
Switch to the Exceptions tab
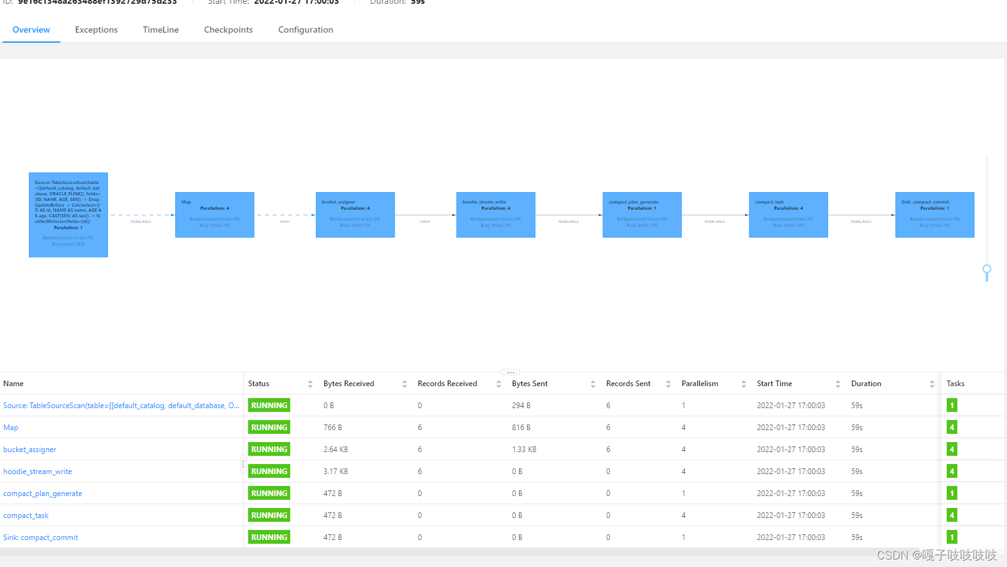click(96, 30)
